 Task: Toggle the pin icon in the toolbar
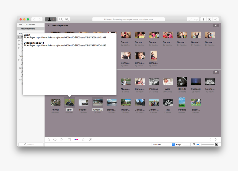pyautogui.click(x=203, y=19)
